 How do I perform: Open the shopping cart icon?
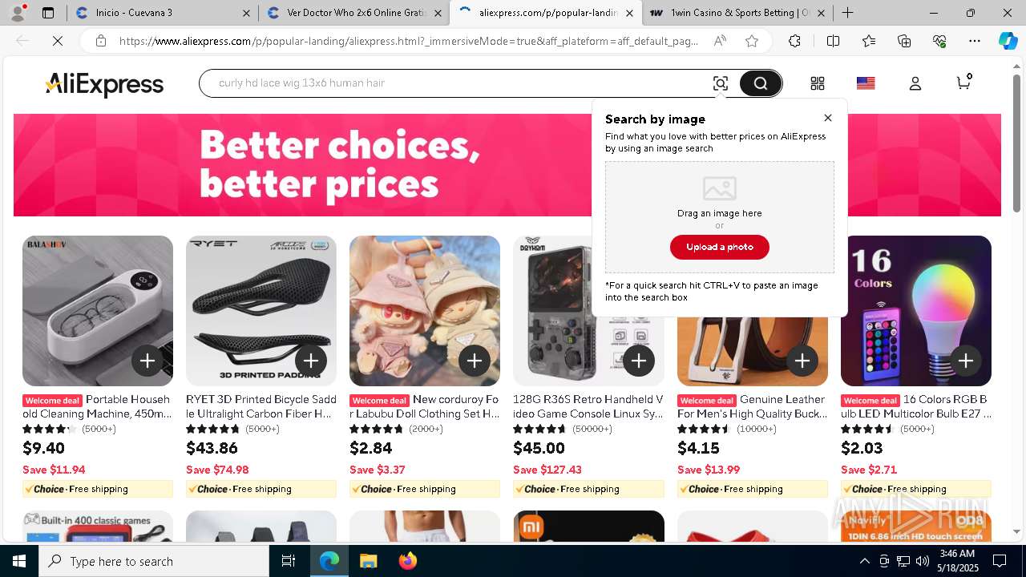964,83
